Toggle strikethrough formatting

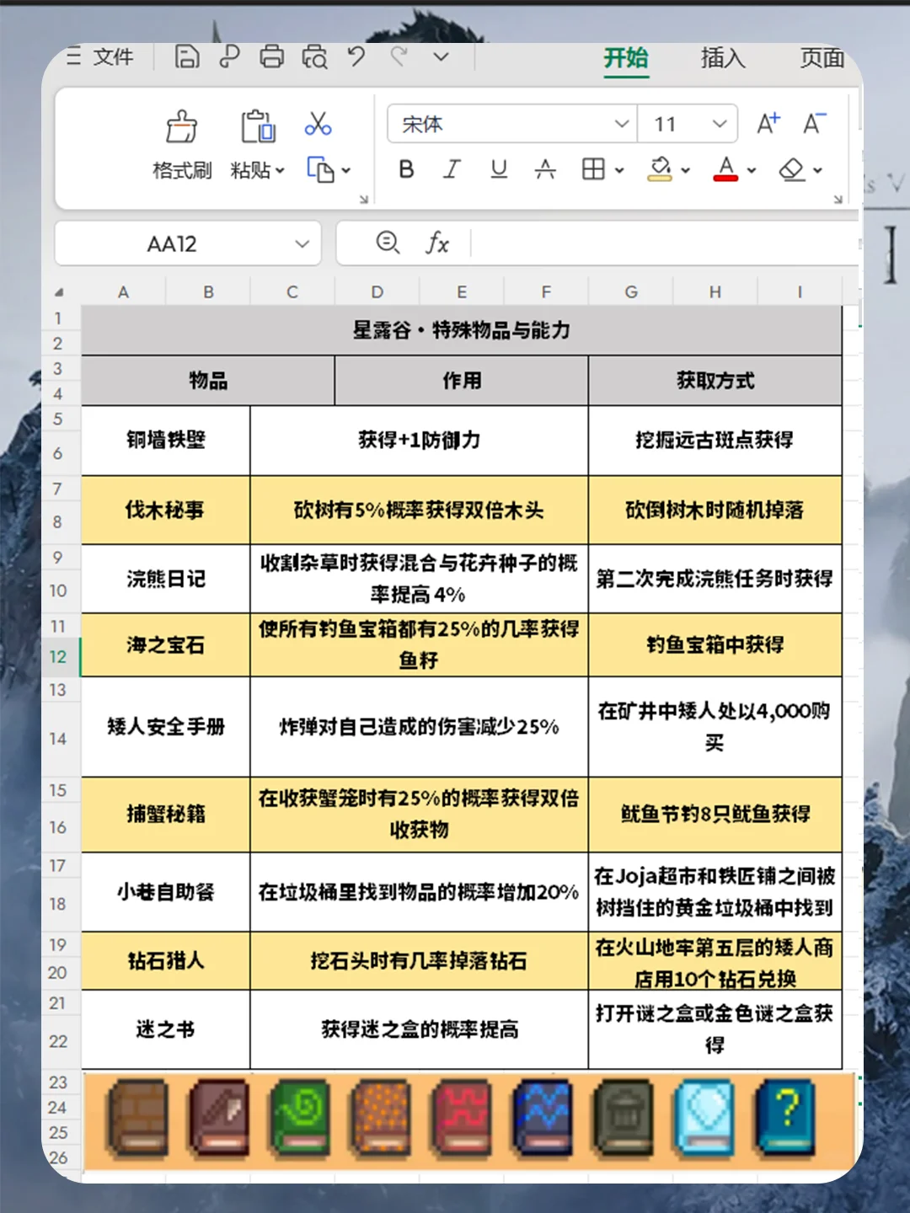click(x=545, y=169)
